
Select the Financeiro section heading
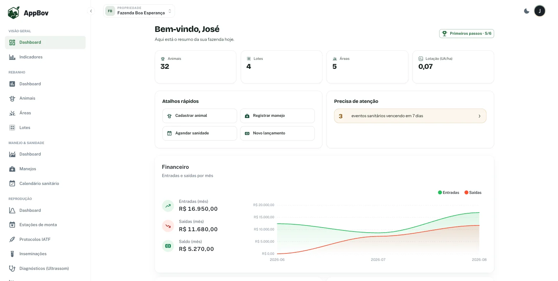pos(175,167)
